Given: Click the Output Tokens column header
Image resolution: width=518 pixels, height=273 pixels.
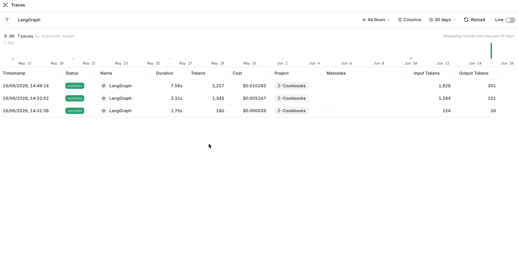Looking at the screenshot, I should (x=474, y=73).
